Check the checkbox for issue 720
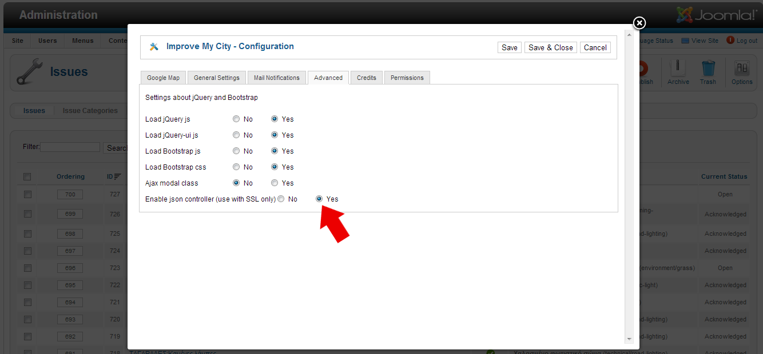The height and width of the screenshot is (354, 763). pos(27,319)
